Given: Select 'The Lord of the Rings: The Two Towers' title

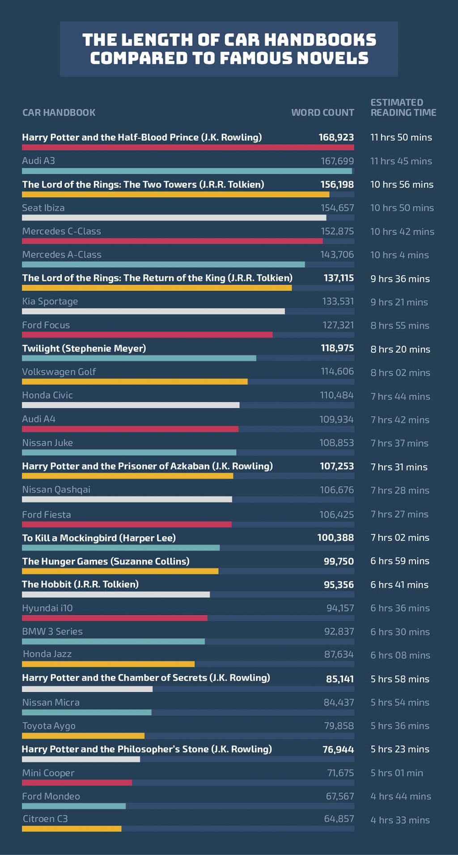Looking at the screenshot, I should point(143,184).
